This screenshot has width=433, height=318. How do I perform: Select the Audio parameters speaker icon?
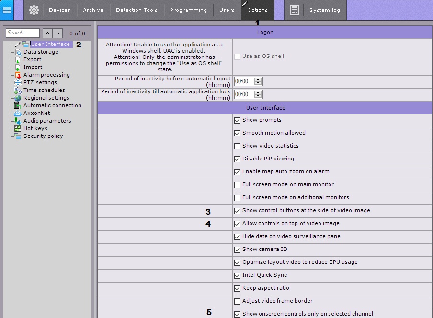pos(18,121)
